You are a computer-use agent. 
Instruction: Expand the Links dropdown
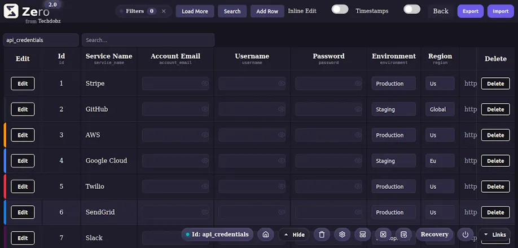click(x=494, y=234)
